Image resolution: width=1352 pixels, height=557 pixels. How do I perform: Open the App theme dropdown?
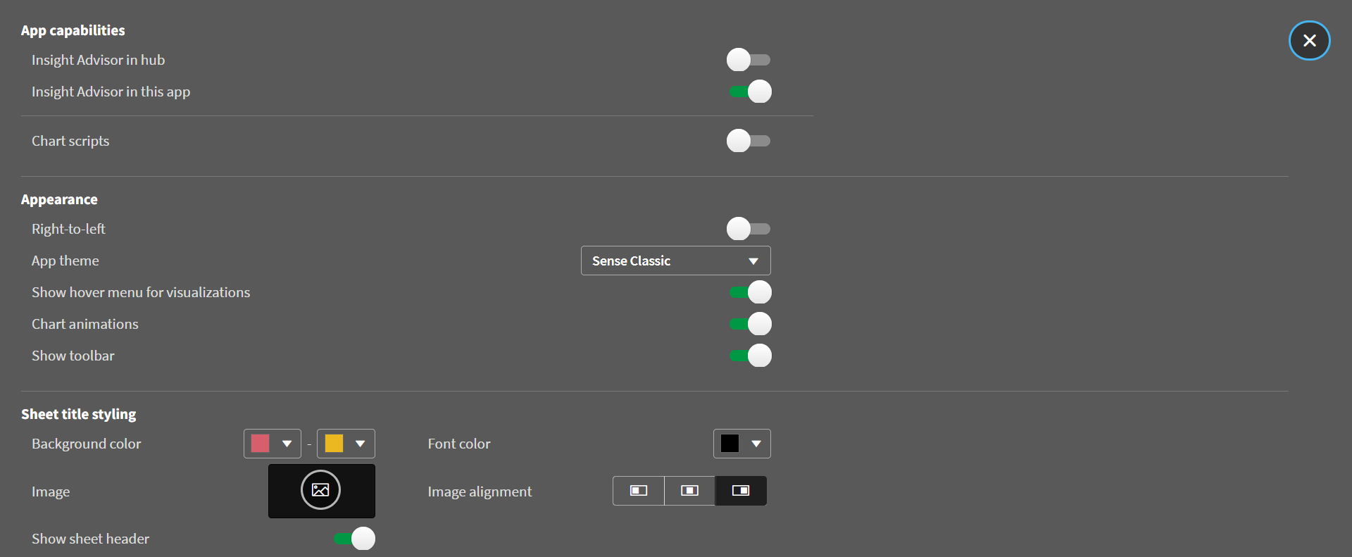pos(675,261)
